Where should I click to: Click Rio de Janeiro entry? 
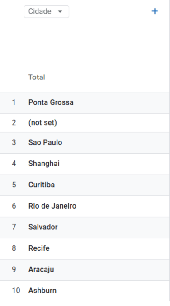tap(52, 206)
